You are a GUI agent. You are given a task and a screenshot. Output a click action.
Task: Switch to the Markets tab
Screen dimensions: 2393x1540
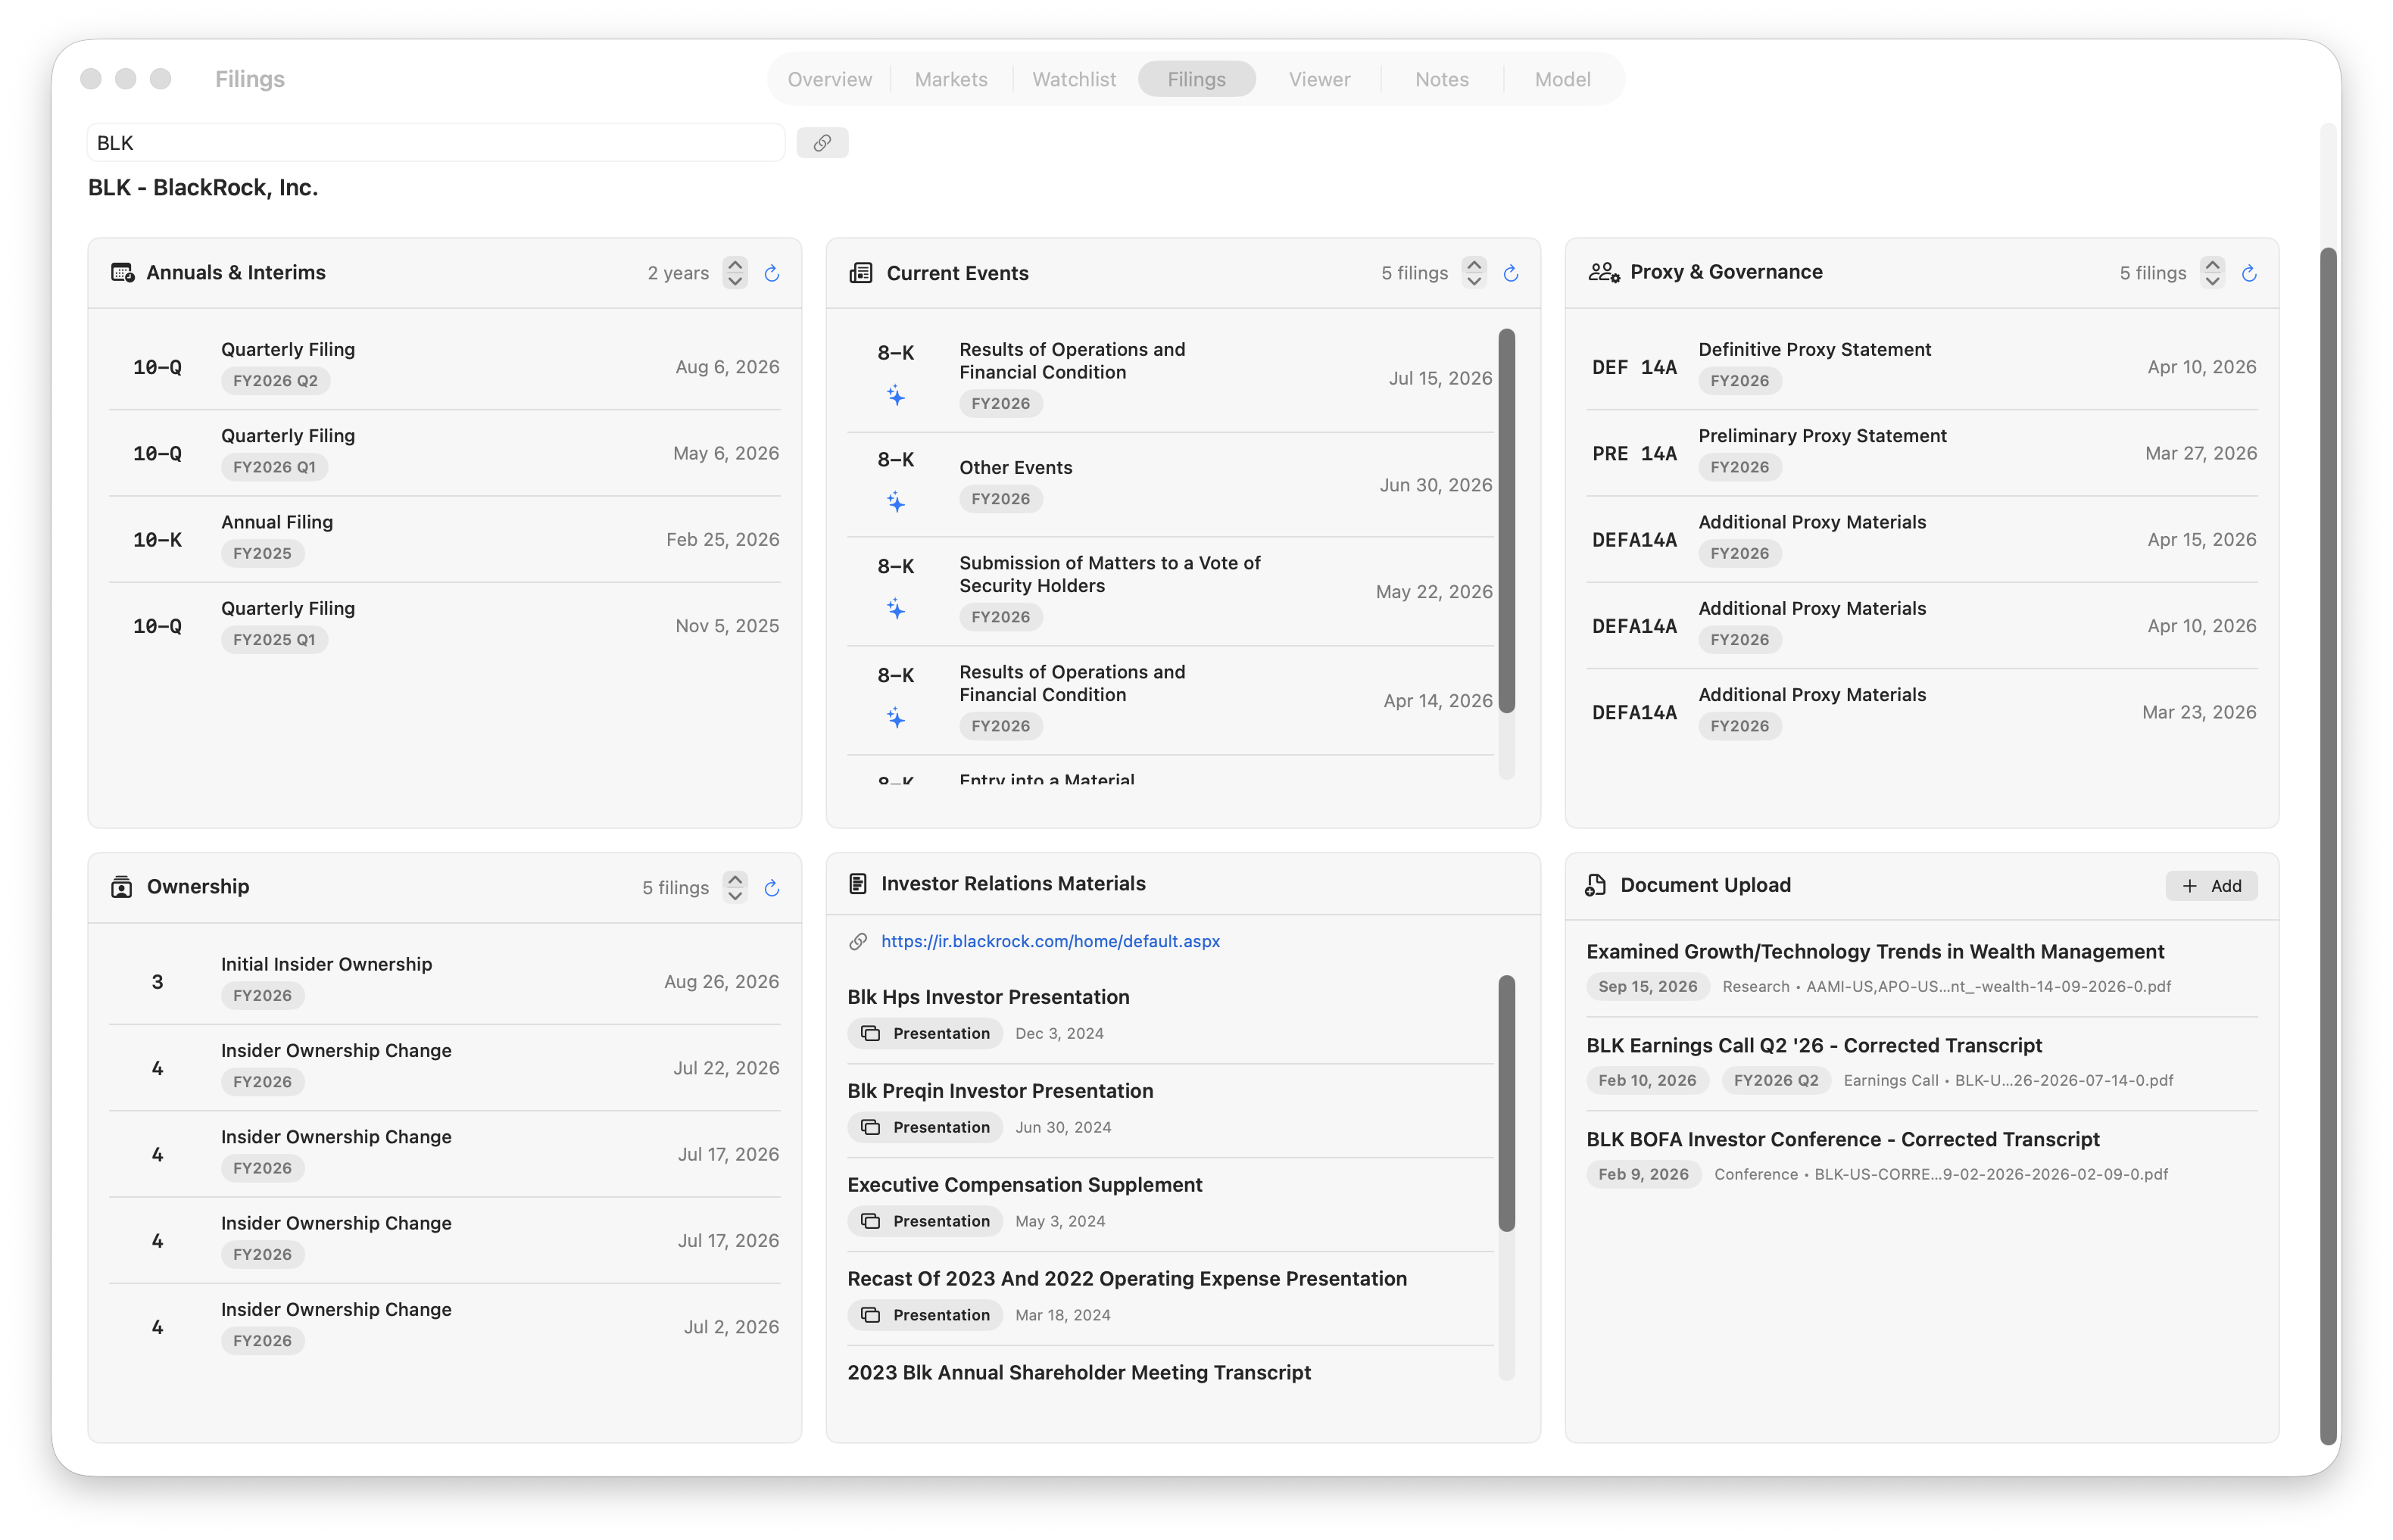951,79
